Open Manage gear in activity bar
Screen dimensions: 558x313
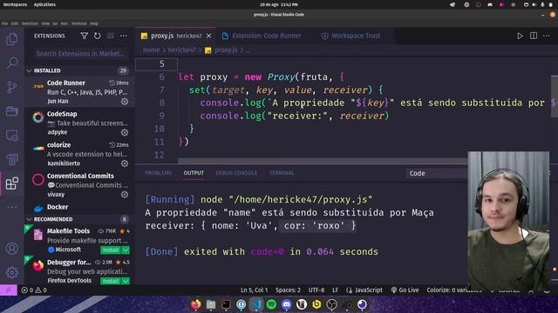pyautogui.click(x=11, y=272)
